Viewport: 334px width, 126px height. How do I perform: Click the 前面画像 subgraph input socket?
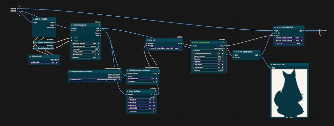(17, 11)
